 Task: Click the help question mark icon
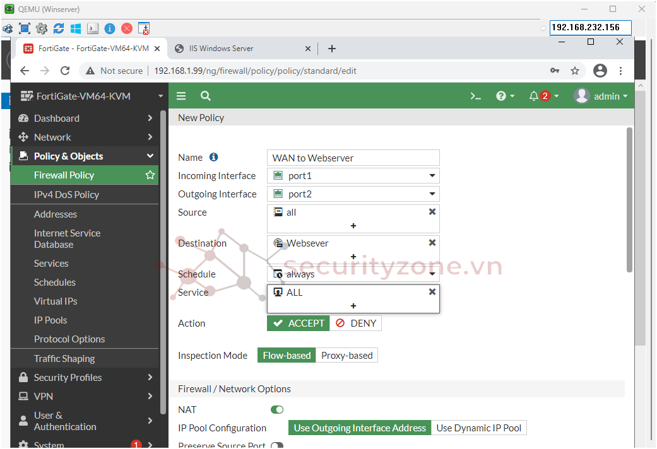tap(501, 96)
